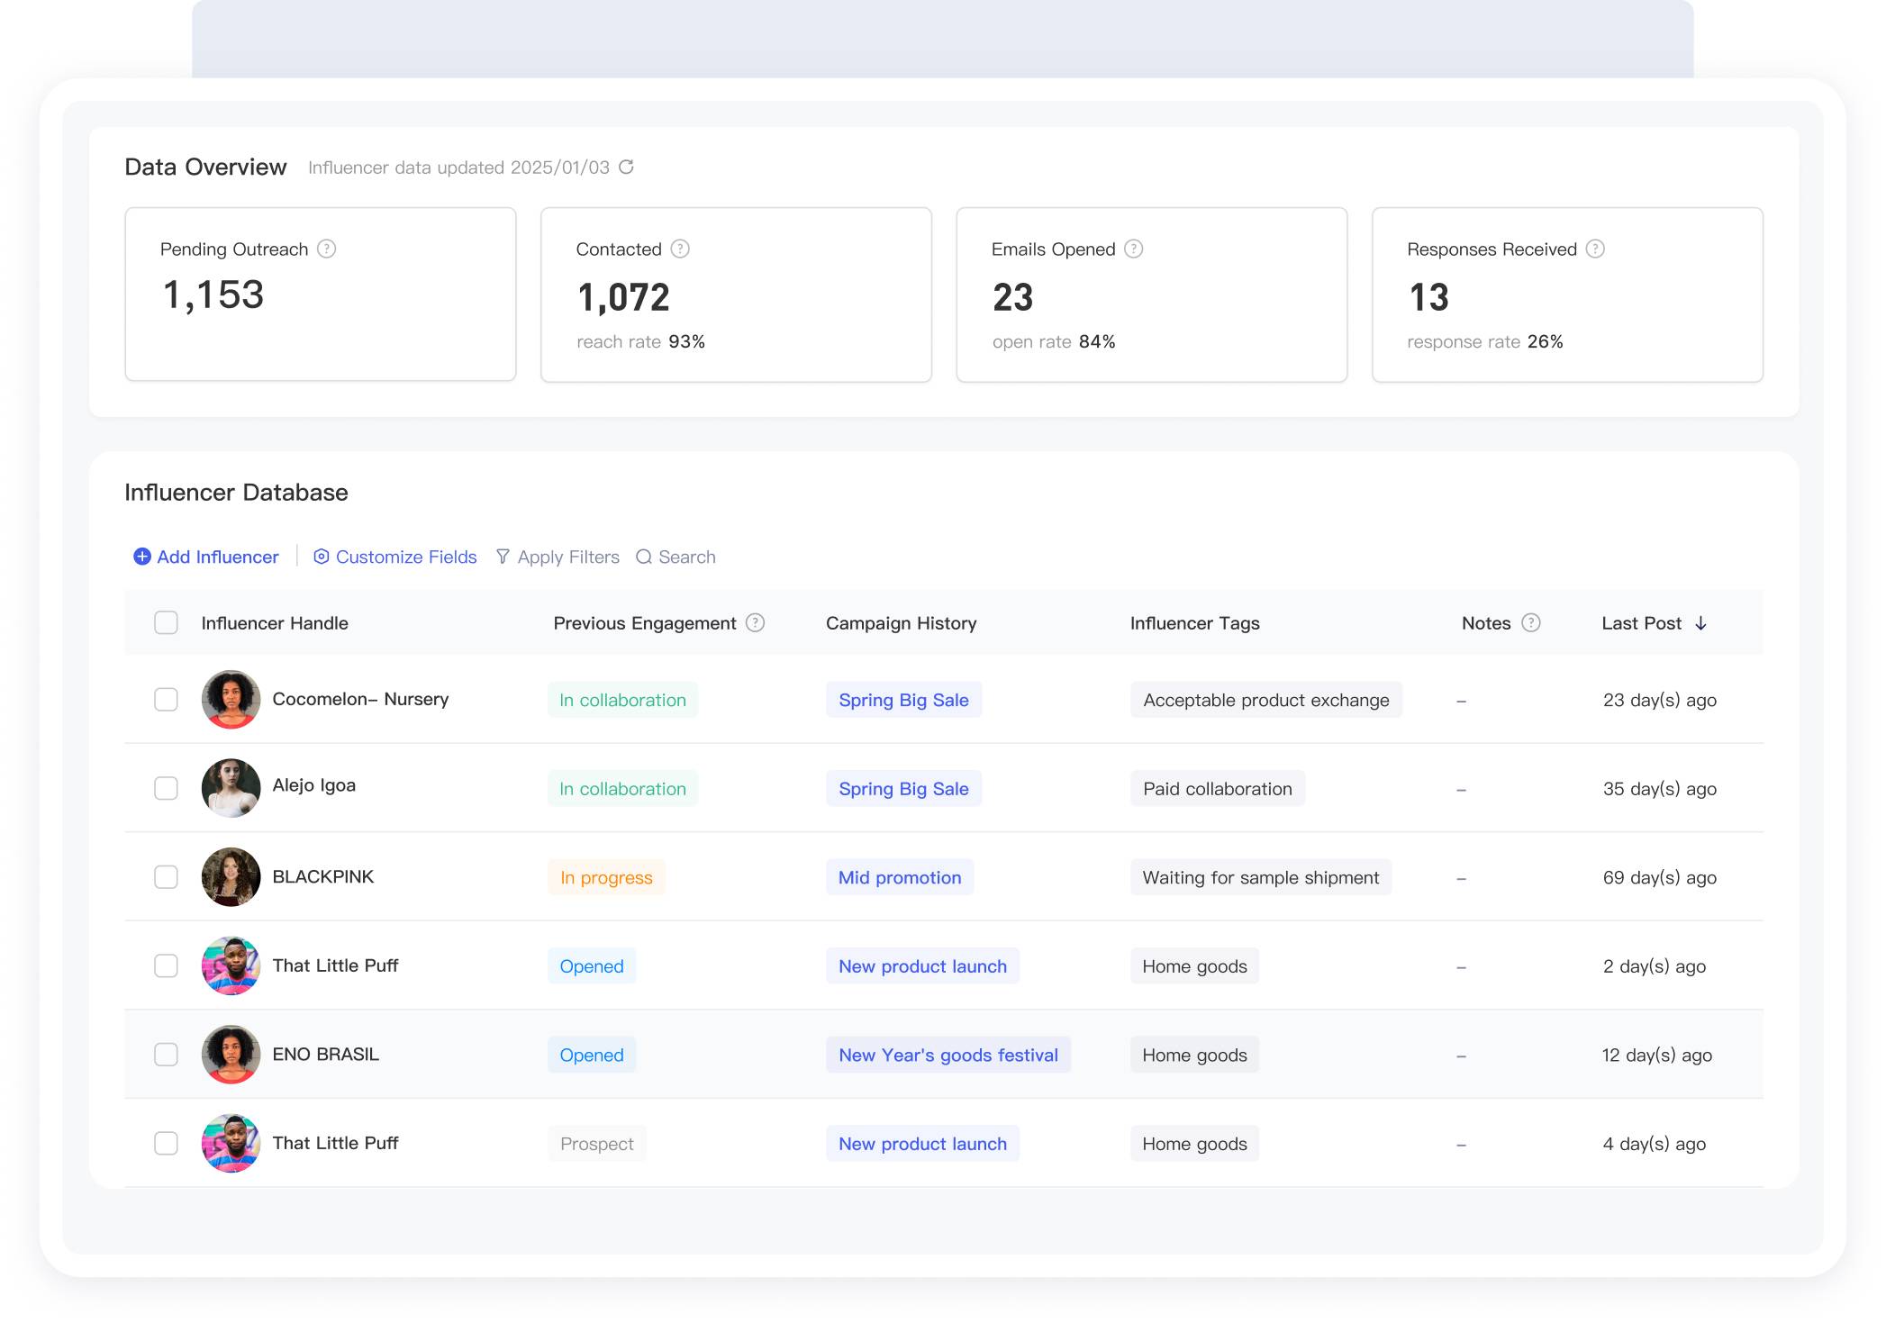Click the Search field in toolbar

coord(676,557)
